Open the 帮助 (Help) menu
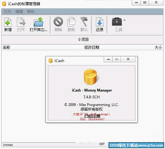 click(x=31, y=12)
